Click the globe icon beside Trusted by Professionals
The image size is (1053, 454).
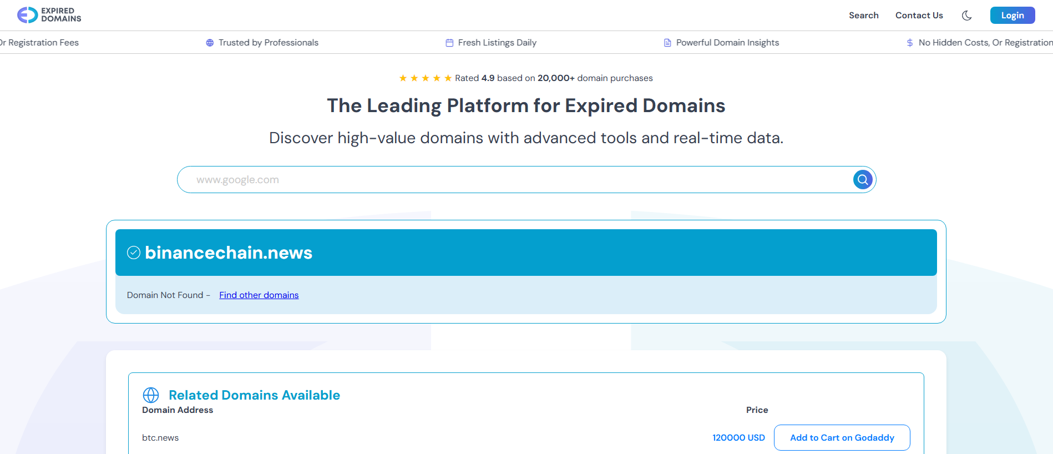pyautogui.click(x=210, y=43)
